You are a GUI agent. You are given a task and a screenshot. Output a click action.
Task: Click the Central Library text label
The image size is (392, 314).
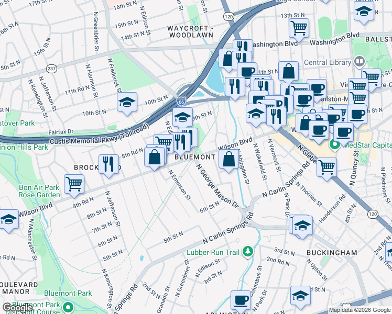(x=327, y=62)
